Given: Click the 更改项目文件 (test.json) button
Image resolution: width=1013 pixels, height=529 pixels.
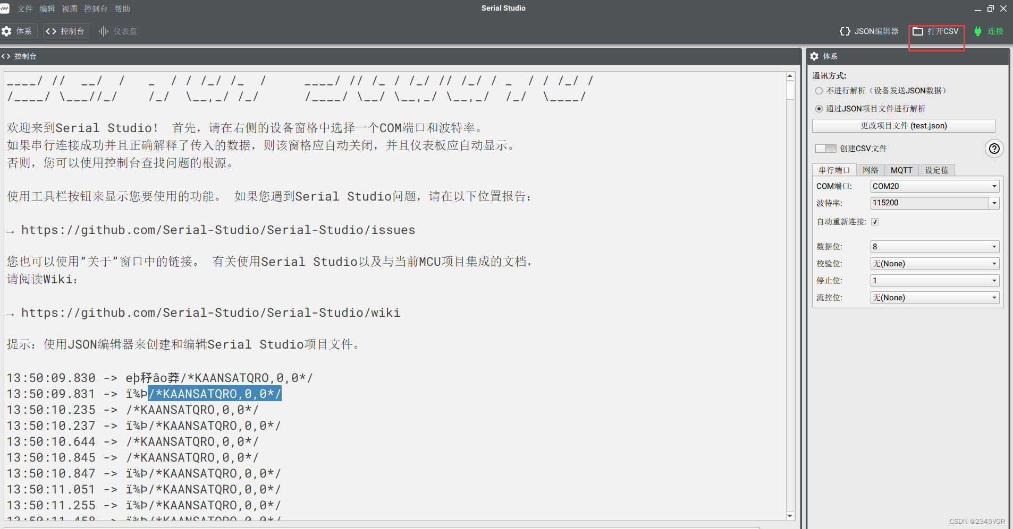Looking at the screenshot, I should pyautogui.click(x=902, y=126).
